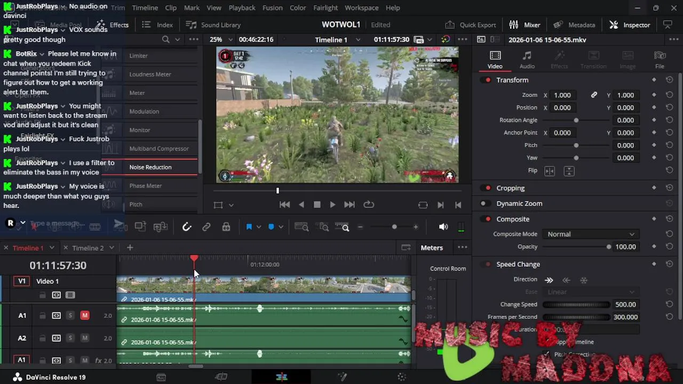Click the timeline zoom out minus

(x=360, y=227)
